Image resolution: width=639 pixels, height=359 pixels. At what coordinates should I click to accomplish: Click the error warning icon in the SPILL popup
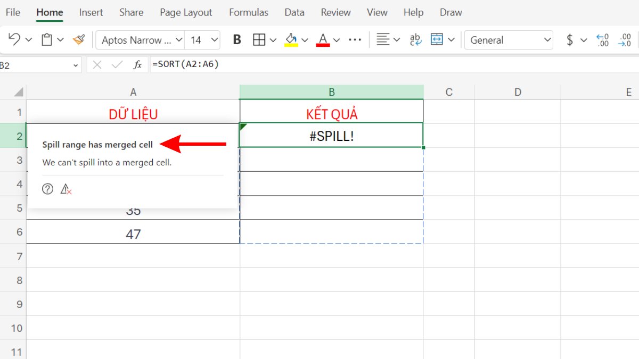65,189
